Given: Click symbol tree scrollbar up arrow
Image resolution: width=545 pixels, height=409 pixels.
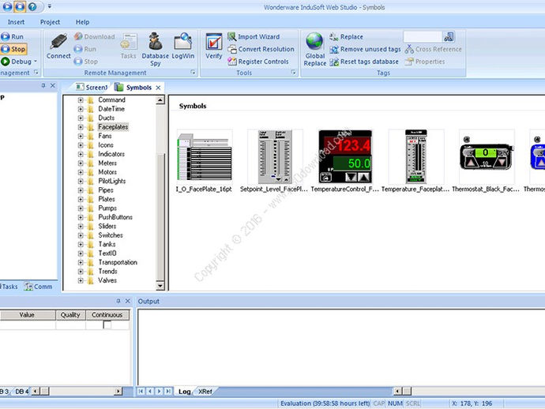Looking at the screenshot, I should point(160,100).
